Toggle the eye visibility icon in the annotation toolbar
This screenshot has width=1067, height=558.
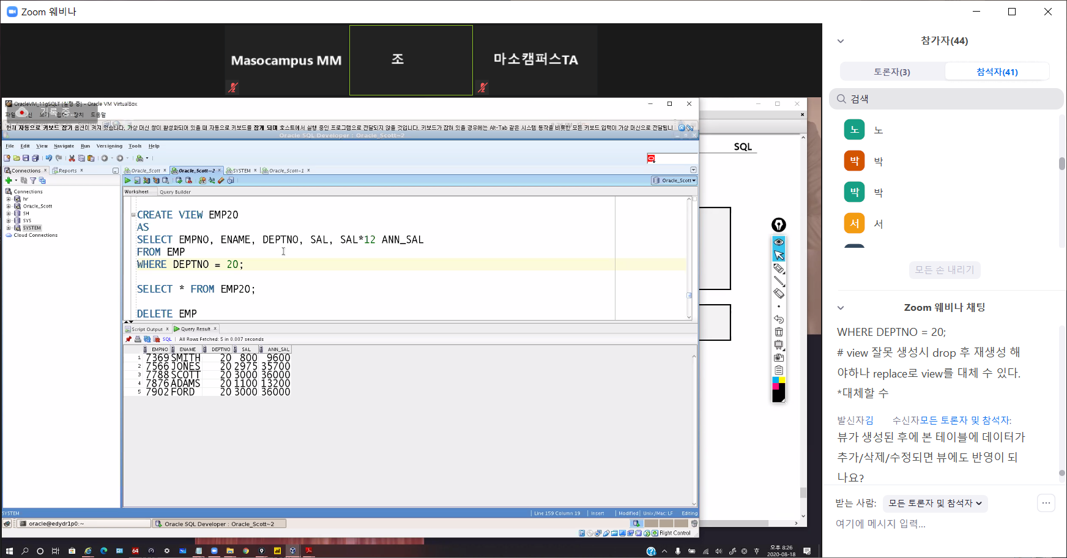coord(779,242)
